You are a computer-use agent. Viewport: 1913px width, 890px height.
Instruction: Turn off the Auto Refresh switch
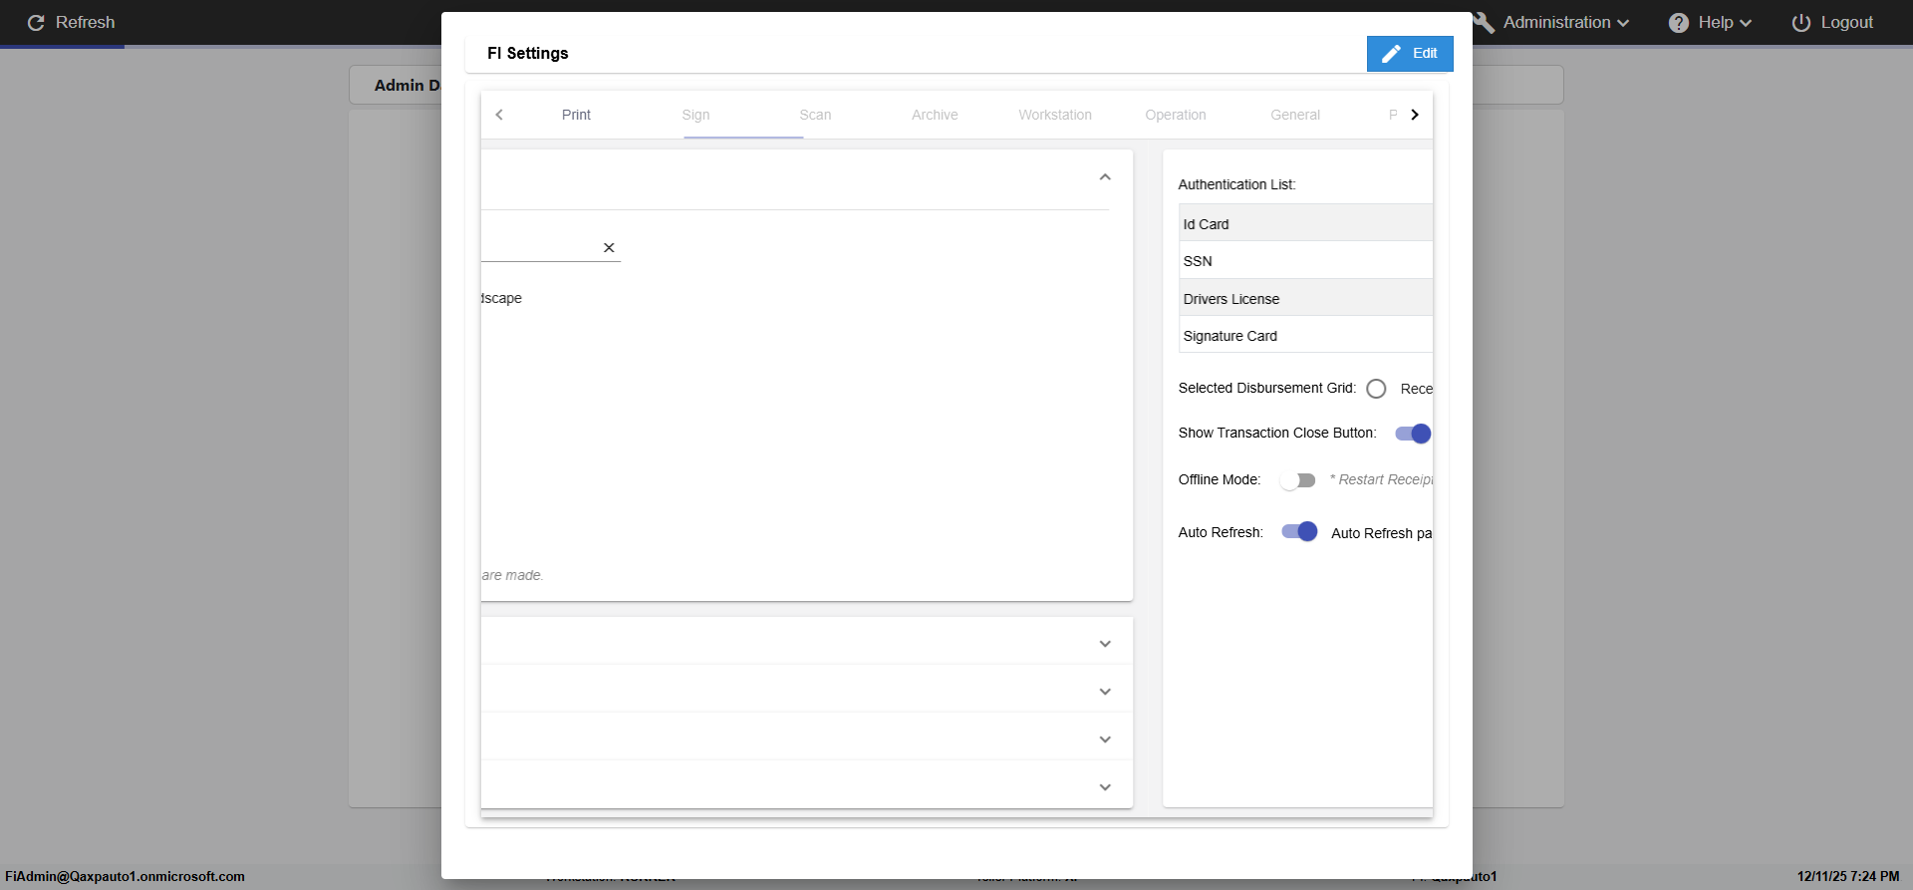click(1299, 532)
